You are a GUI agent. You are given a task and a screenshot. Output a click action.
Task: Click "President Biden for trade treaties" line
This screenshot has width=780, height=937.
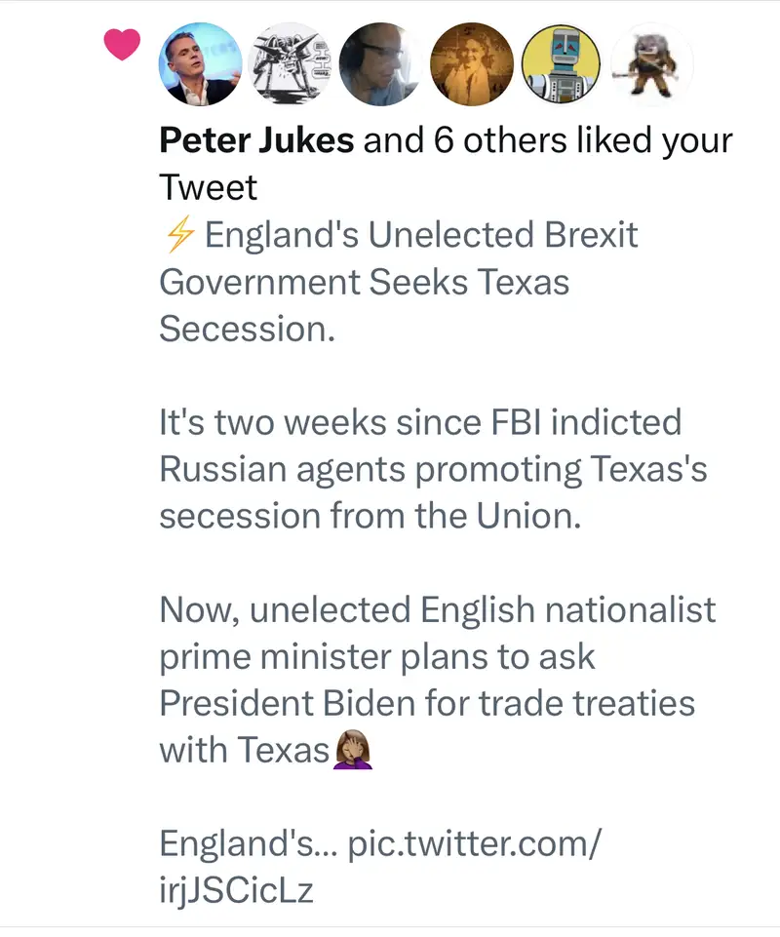(426, 703)
